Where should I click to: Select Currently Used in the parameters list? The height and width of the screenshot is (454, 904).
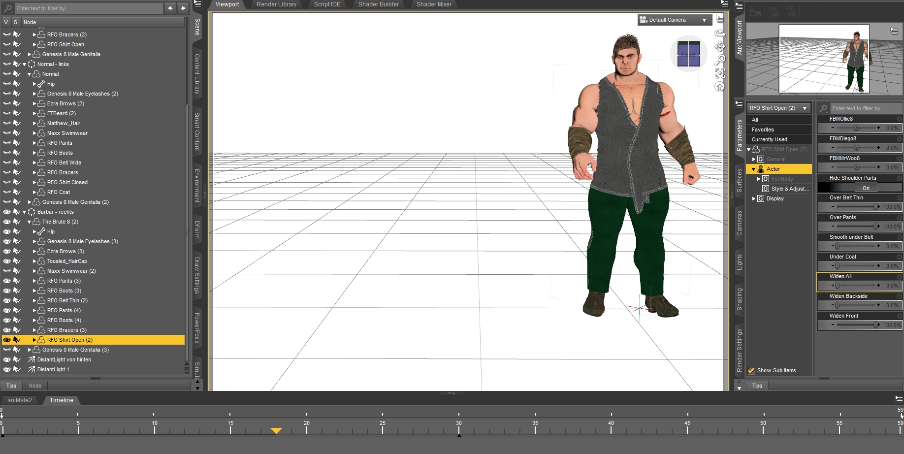click(x=769, y=139)
